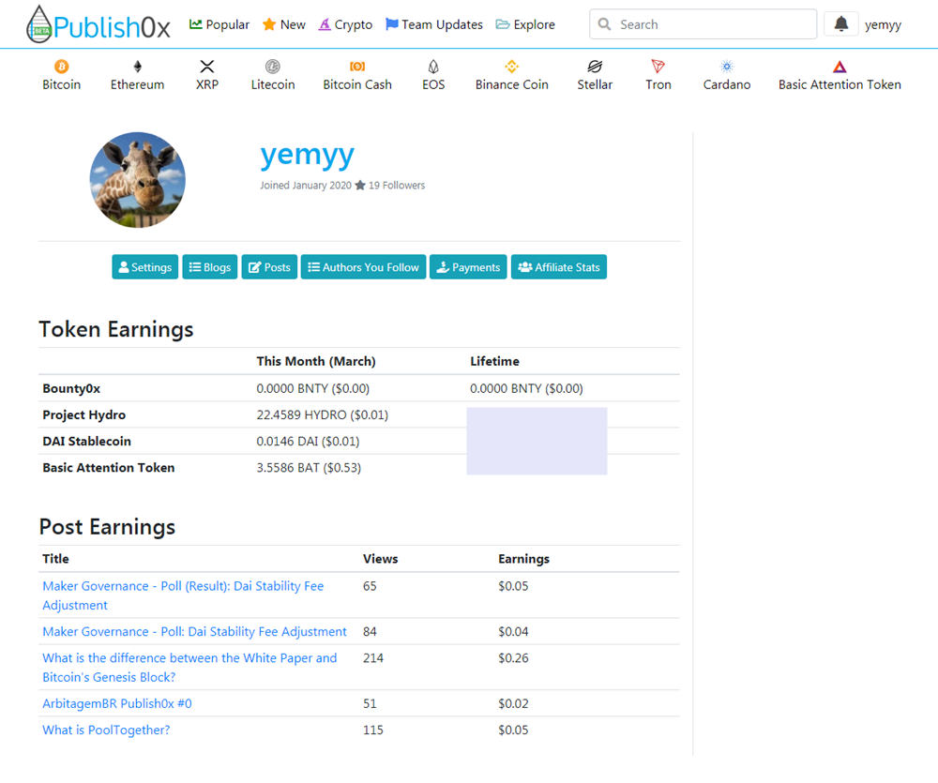Image resolution: width=938 pixels, height=783 pixels.
Task: Select the Binance Coin icon
Action: click(x=511, y=66)
